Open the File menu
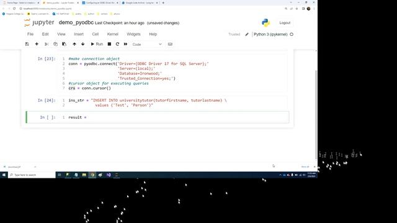Screen dimensions: 397x223 click(30, 34)
